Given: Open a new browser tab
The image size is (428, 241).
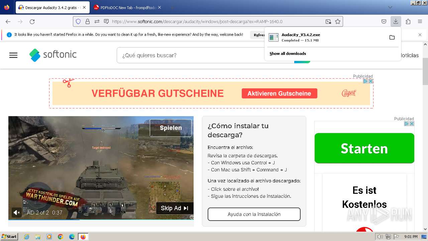Looking at the screenshot, I should point(172,7).
